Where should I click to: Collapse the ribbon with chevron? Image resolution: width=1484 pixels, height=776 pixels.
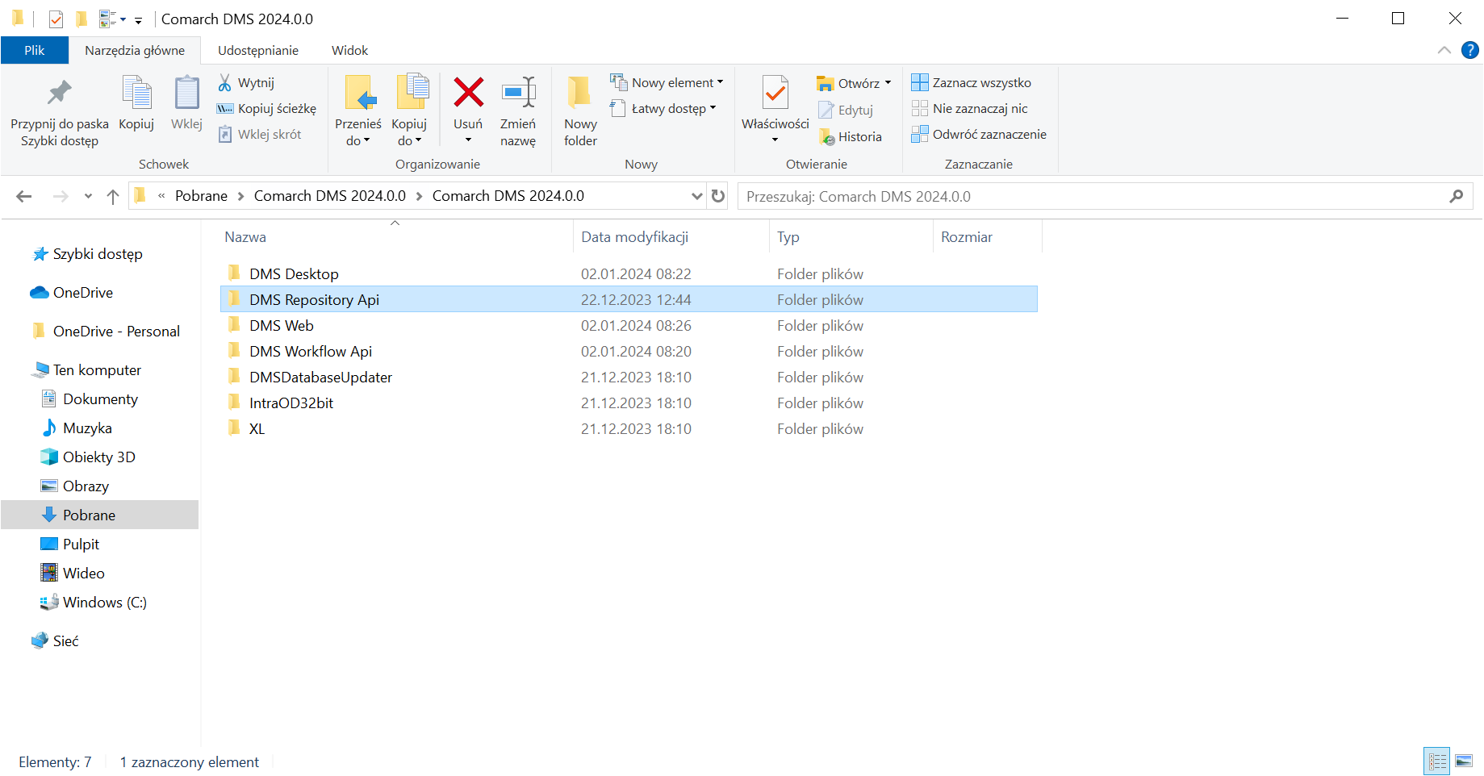click(1444, 50)
